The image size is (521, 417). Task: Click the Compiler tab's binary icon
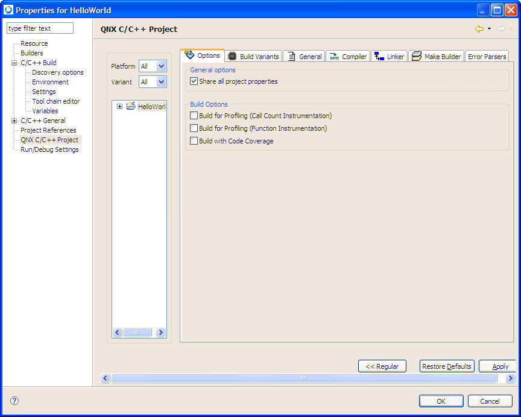click(x=333, y=56)
